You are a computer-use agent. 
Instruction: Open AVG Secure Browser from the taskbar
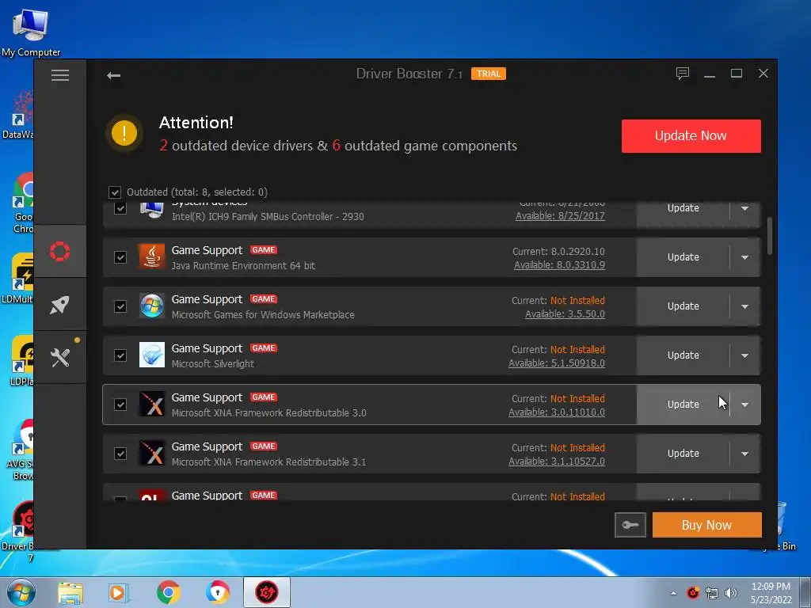[217, 592]
